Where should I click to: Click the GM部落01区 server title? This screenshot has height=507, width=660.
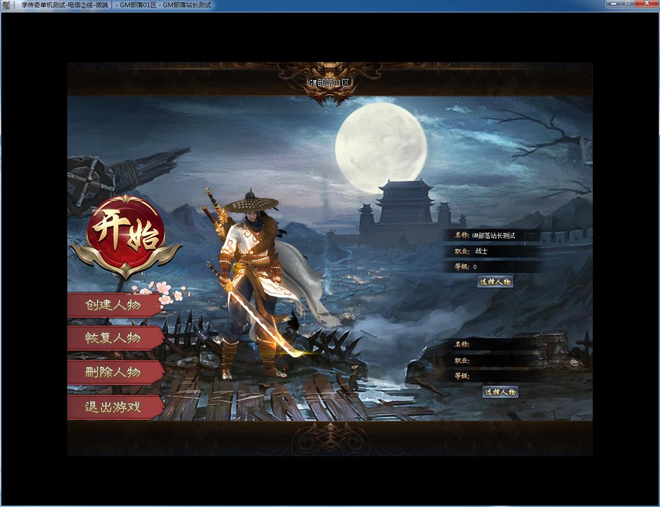(x=329, y=83)
